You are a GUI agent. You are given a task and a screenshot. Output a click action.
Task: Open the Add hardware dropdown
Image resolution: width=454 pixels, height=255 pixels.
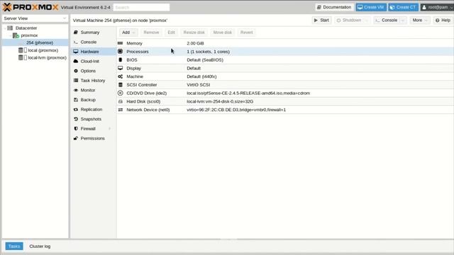coord(128,33)
